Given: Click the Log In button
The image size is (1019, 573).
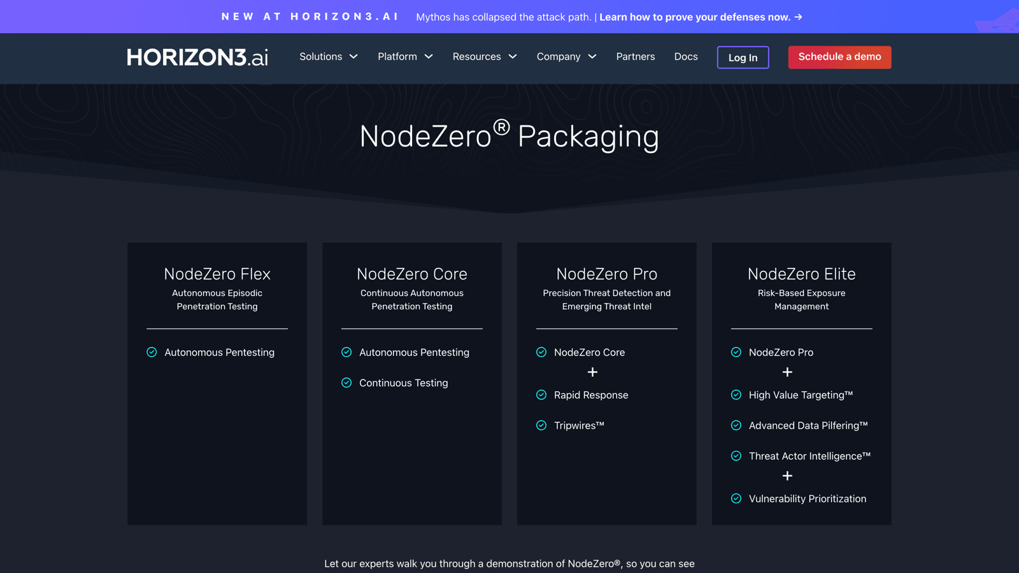Looking at the screenshot, I should [743, 57].
